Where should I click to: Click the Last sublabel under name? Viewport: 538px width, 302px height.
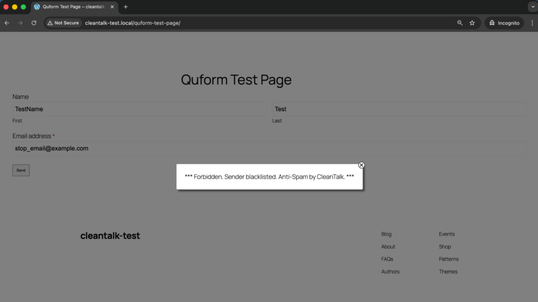pos(277,121)
